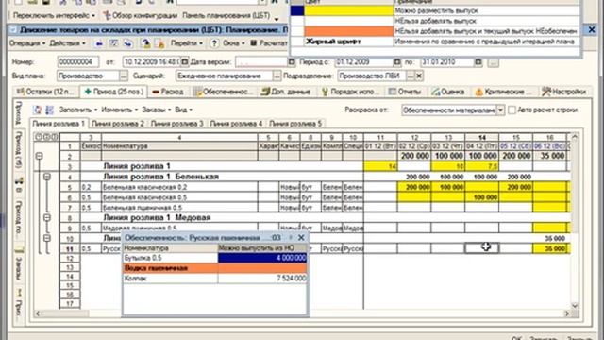Open Переключить интерфейс dropdown
Image resolution: width=604 pixels, height=340 pixels.
point(54,16)
